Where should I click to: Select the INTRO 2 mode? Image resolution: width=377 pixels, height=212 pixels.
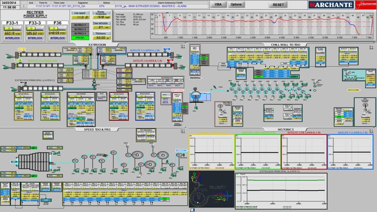[80, 29]
